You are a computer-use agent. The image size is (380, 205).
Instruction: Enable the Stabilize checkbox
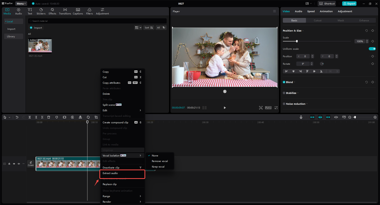click(x=284, y=93)
